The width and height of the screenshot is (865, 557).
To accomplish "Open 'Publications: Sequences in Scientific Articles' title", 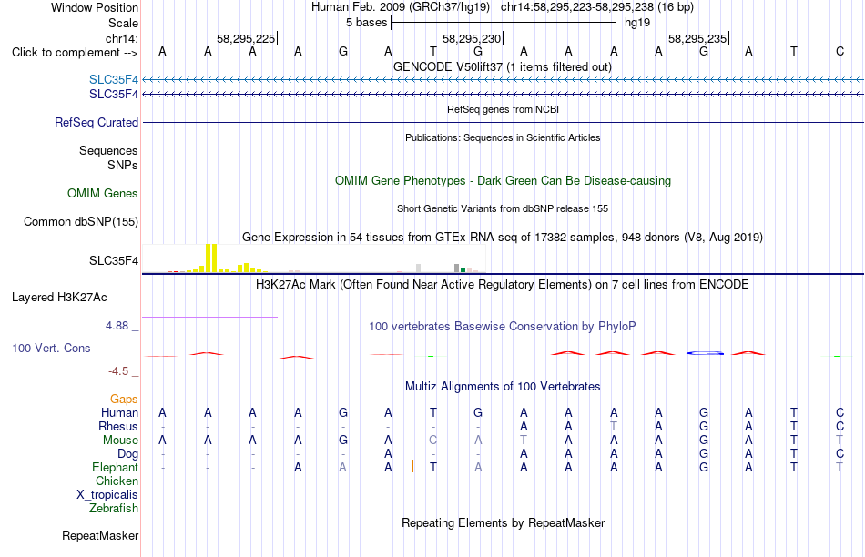I will tap(503, 137).
